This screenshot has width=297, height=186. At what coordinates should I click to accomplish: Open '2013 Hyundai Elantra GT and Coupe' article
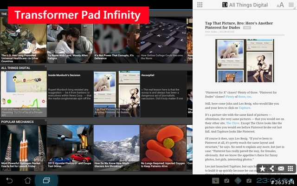70,148
